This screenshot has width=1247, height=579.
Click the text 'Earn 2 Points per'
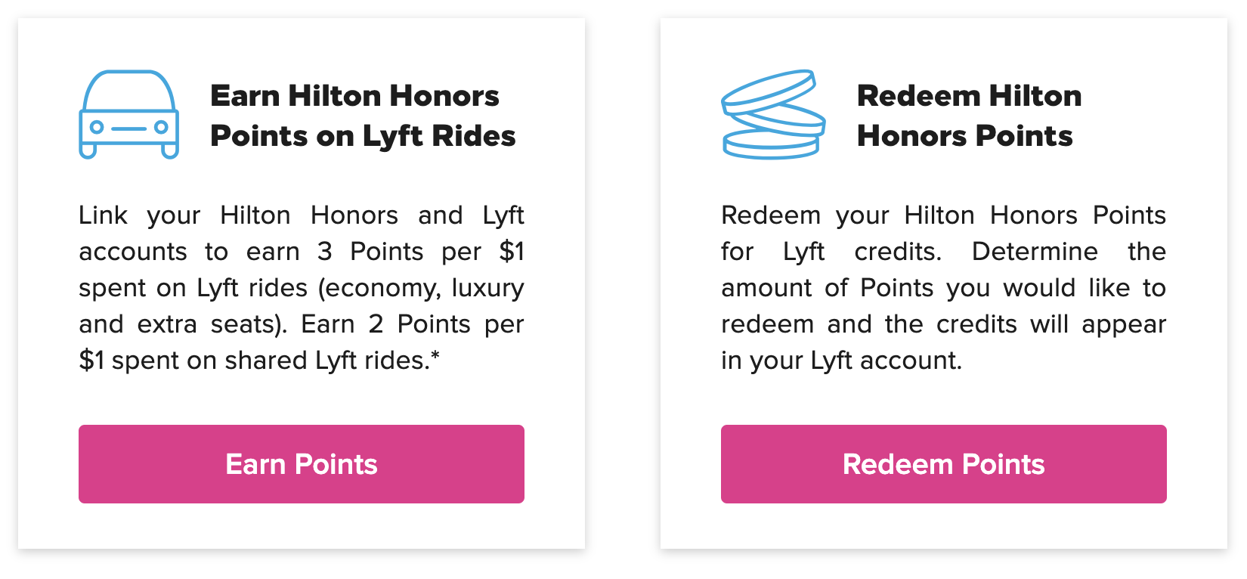(413, 324)
